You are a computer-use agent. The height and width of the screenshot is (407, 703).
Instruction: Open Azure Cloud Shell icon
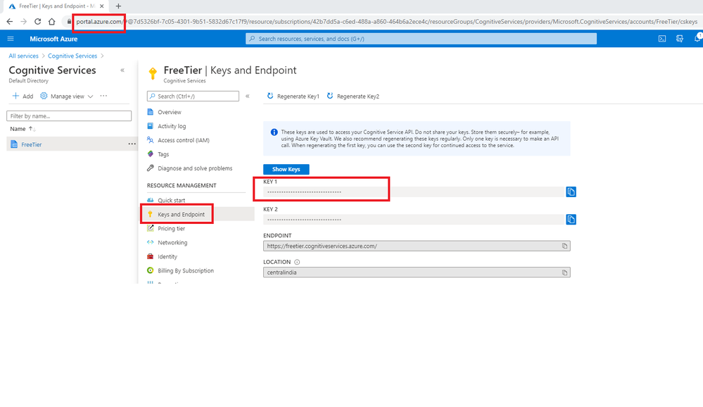pyautogui.click(x=662, y=39)
